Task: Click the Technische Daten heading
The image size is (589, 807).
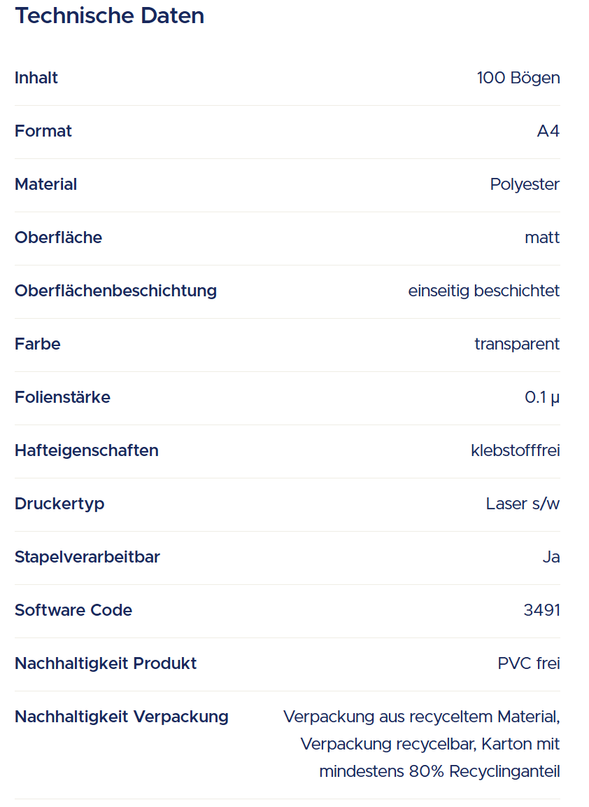Action: [x=109, y=15]
